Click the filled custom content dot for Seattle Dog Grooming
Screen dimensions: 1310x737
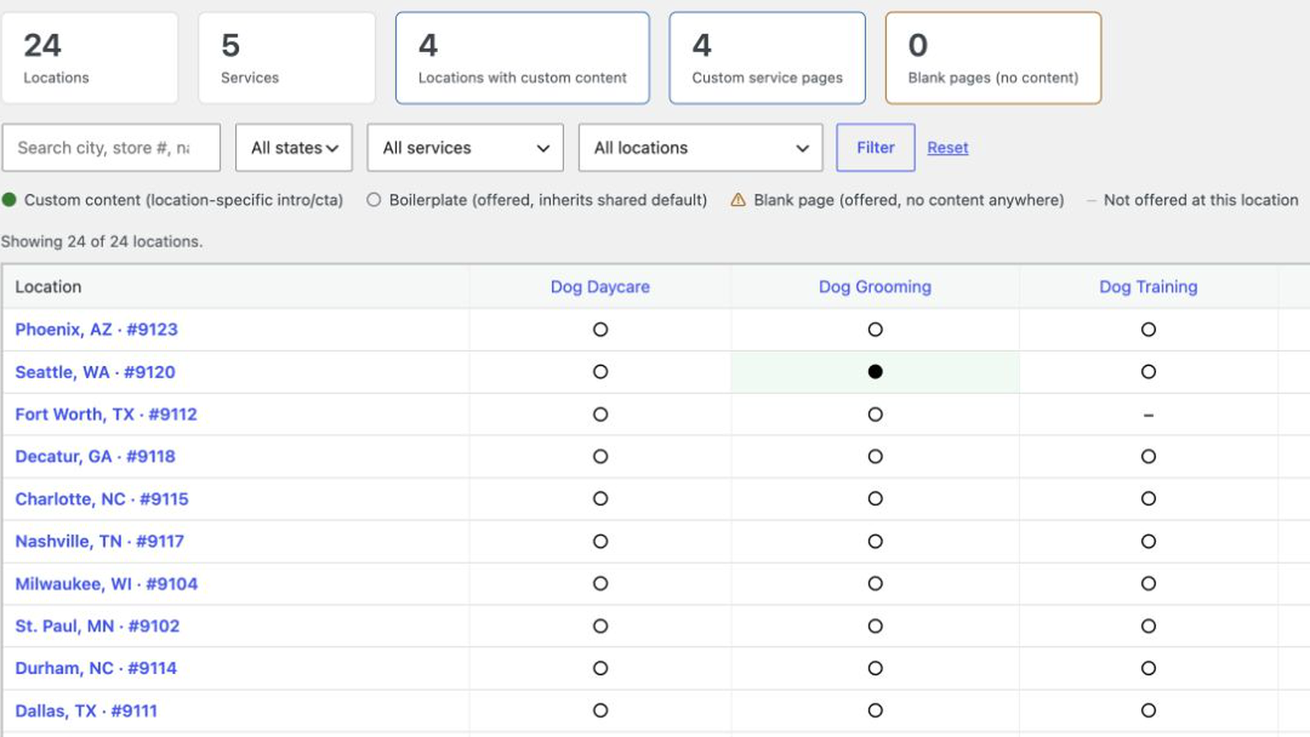875,372
